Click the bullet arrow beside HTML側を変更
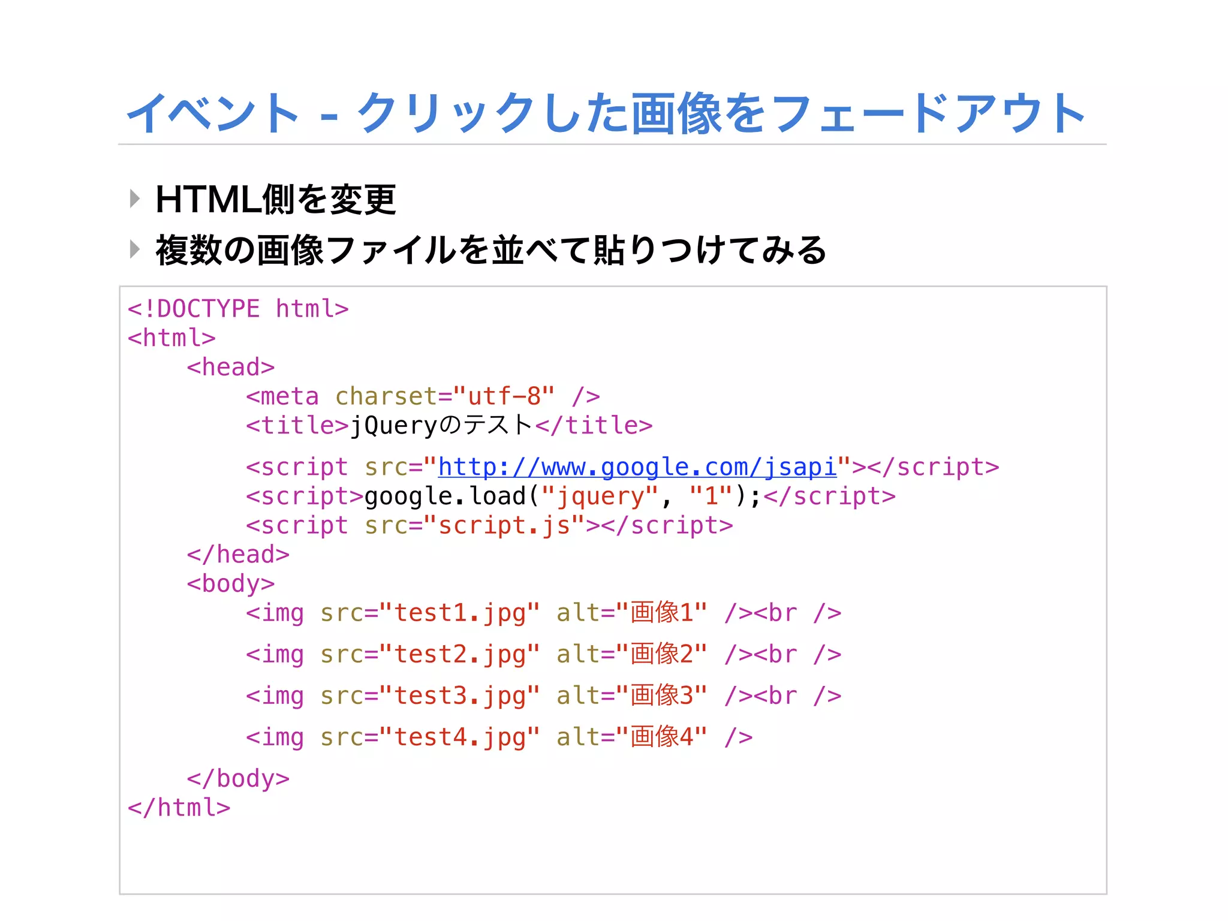This screenshot has height=921, width=1228. click(x=135, y=198)
